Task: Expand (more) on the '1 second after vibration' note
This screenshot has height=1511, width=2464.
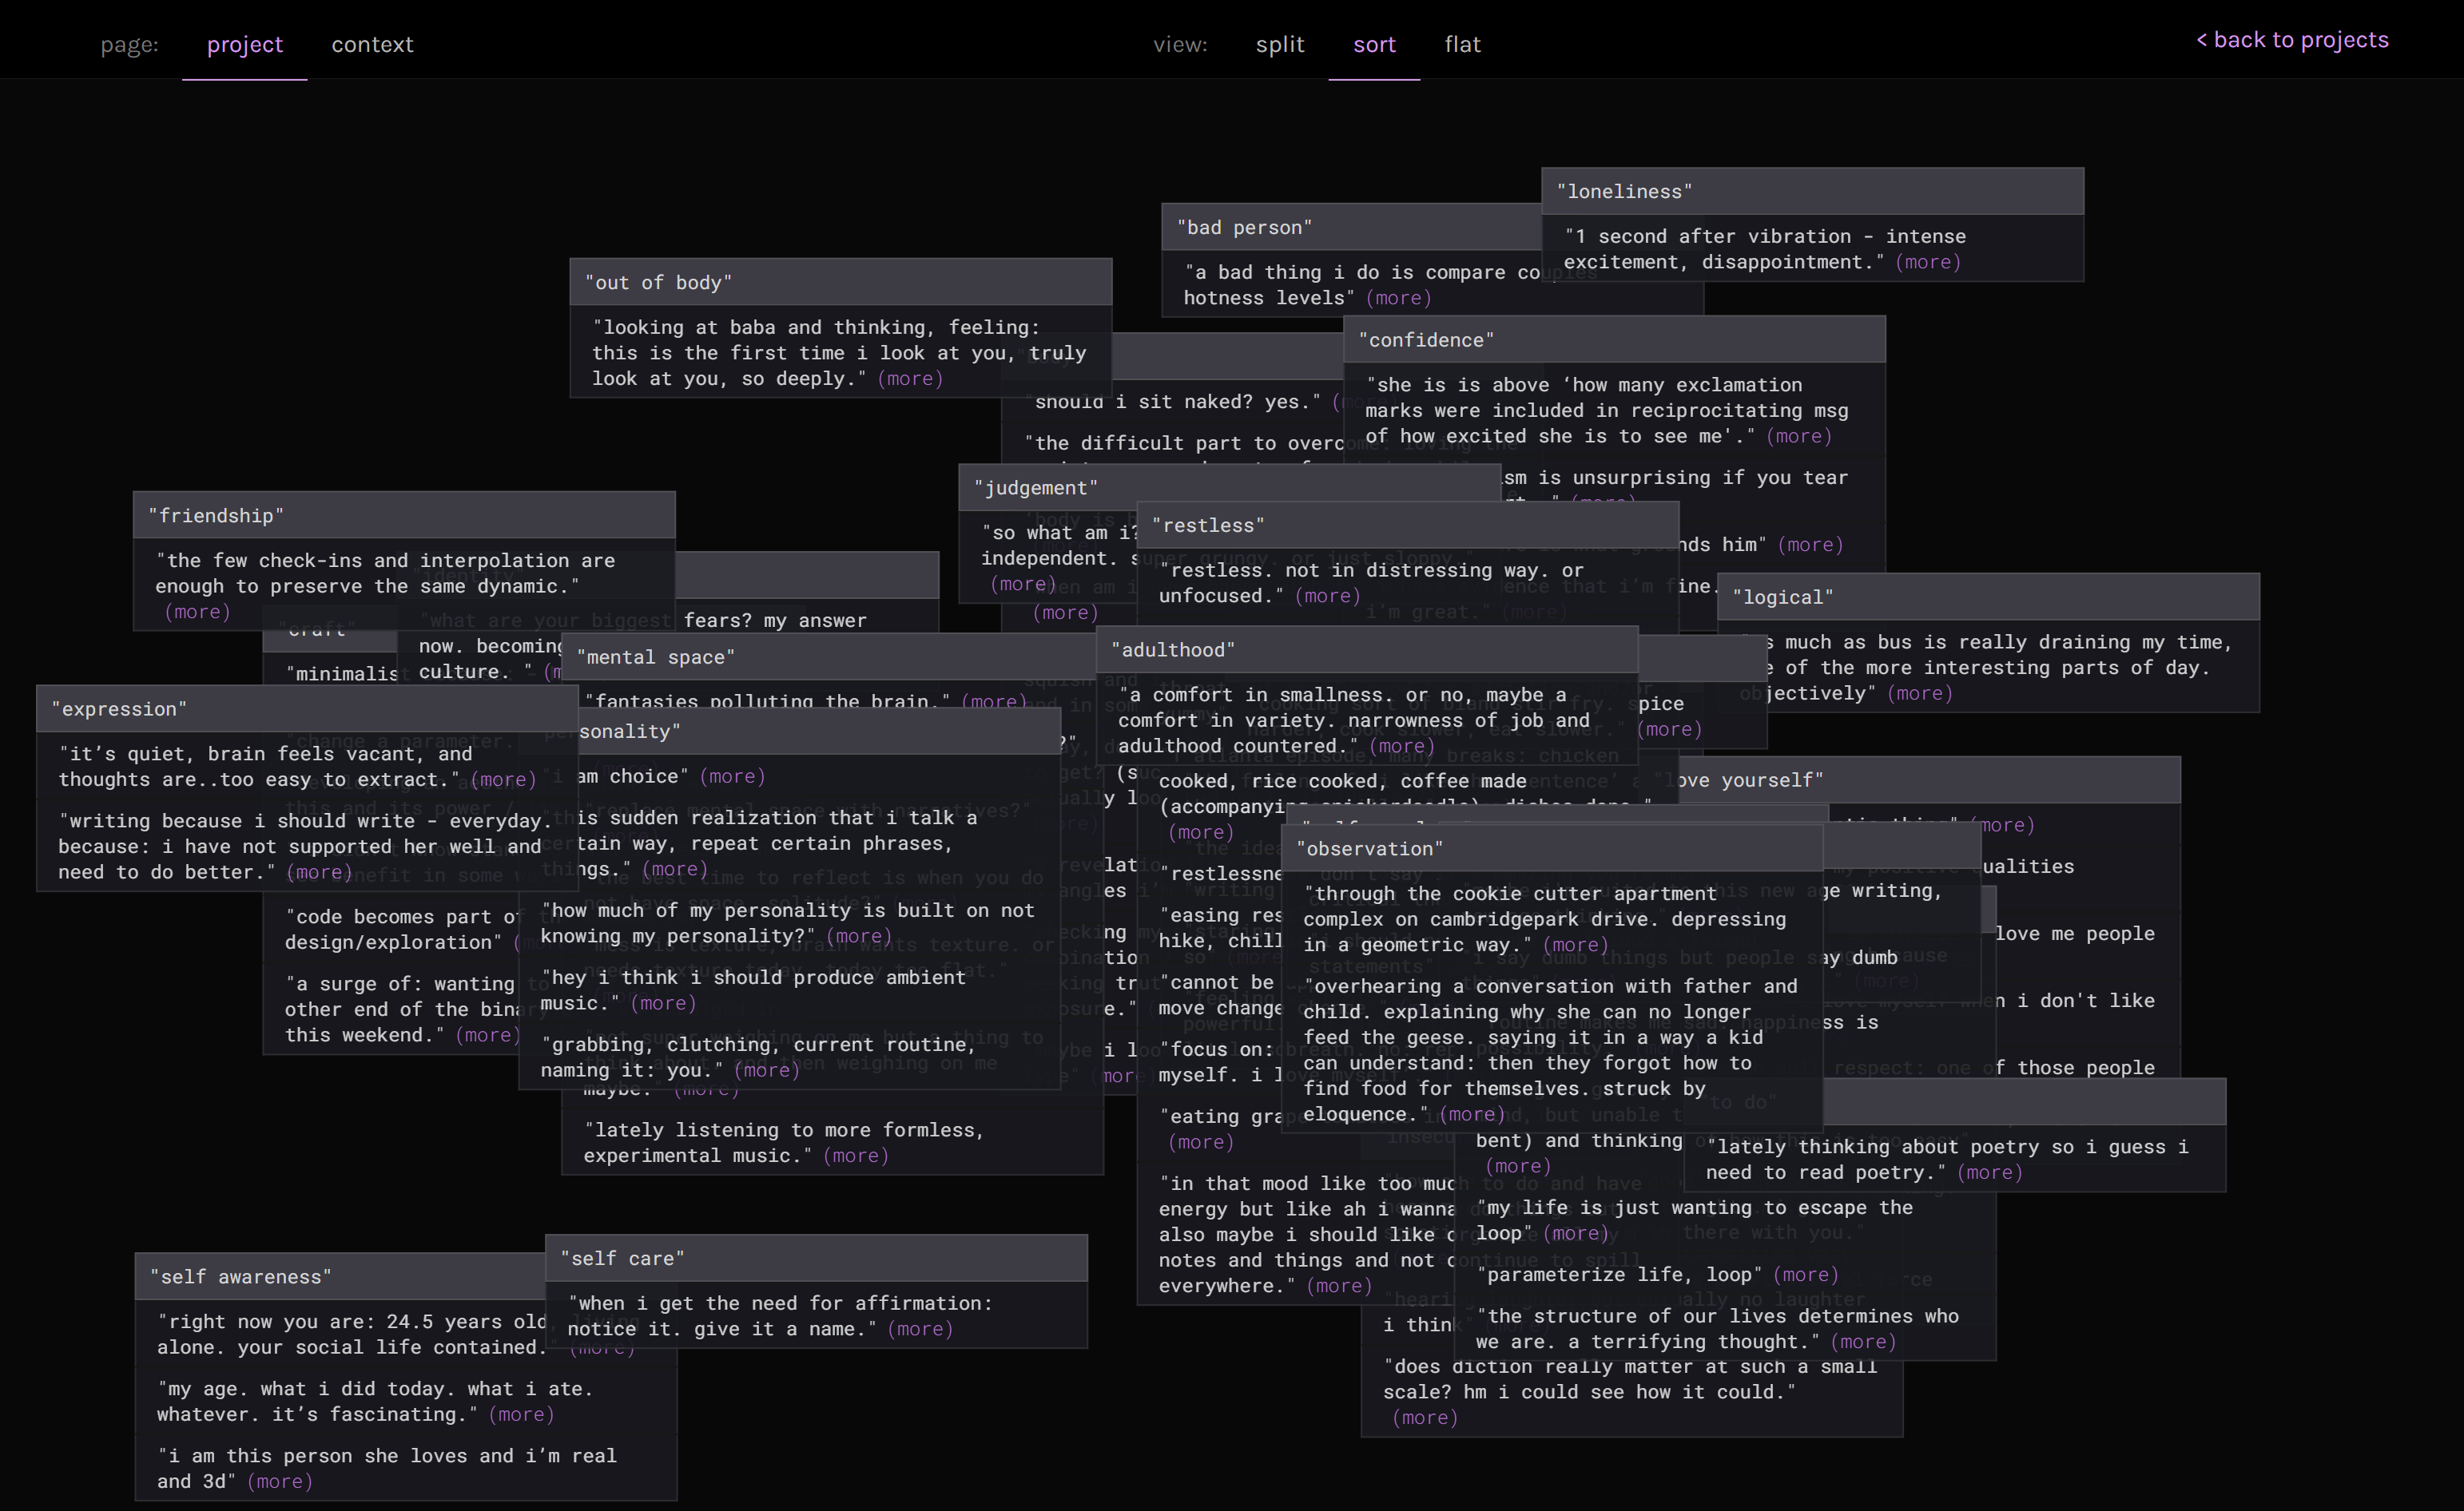Action: pos(1928,262)
